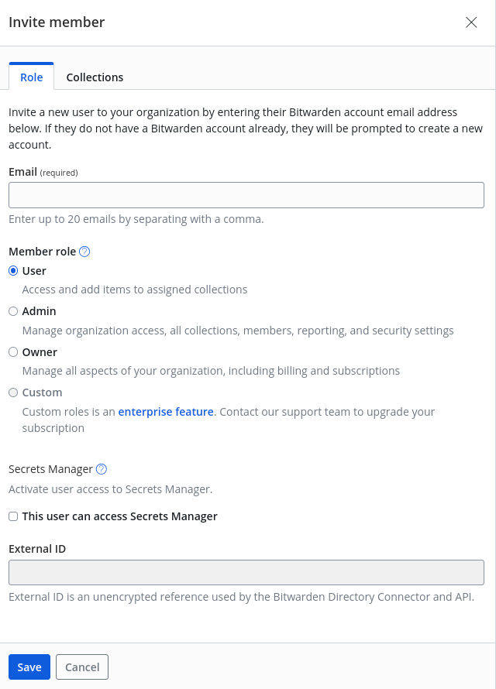Click the 'Invite member' dialog title
Screen dimensions: 496x689
[57, 22]
